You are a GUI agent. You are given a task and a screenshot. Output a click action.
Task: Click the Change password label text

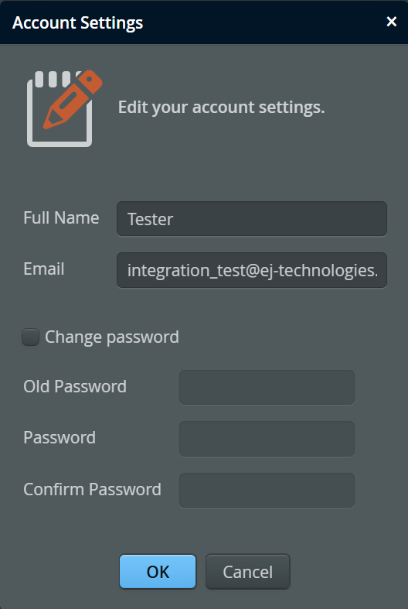(x=112, y=337)
